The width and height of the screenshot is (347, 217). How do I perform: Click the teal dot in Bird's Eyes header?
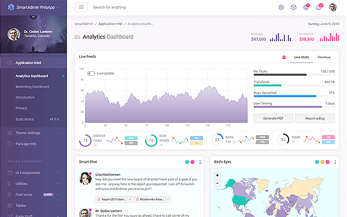[x=317, y=162]
